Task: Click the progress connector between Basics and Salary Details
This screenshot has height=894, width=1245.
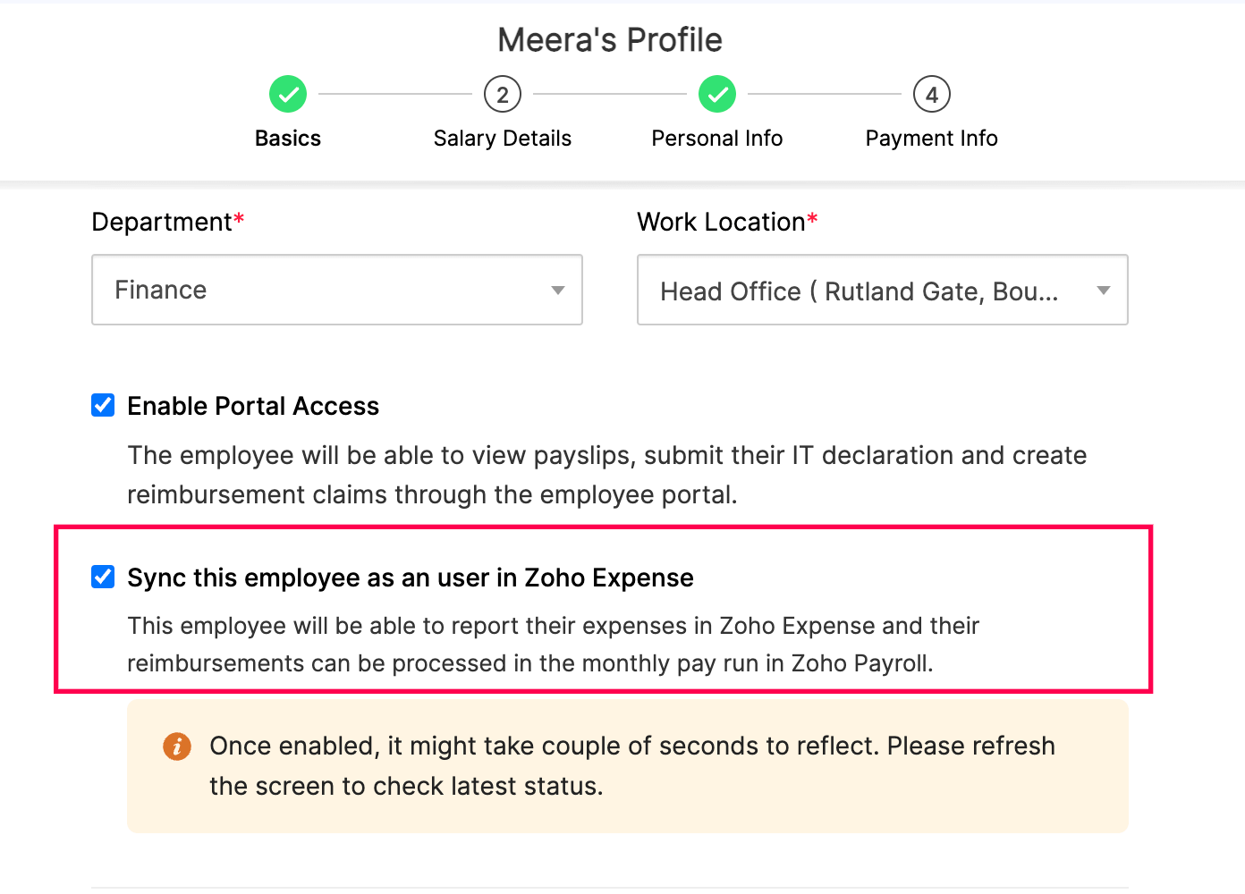Action: coord(394,94)
